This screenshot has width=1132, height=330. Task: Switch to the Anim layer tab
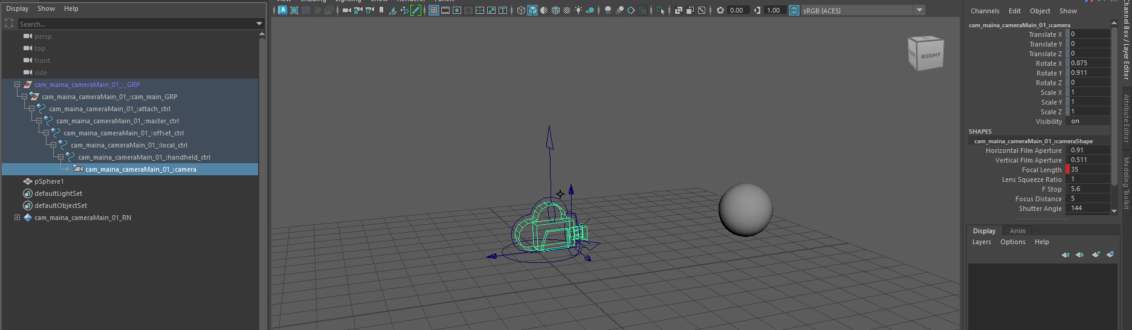click(1017, 231)
